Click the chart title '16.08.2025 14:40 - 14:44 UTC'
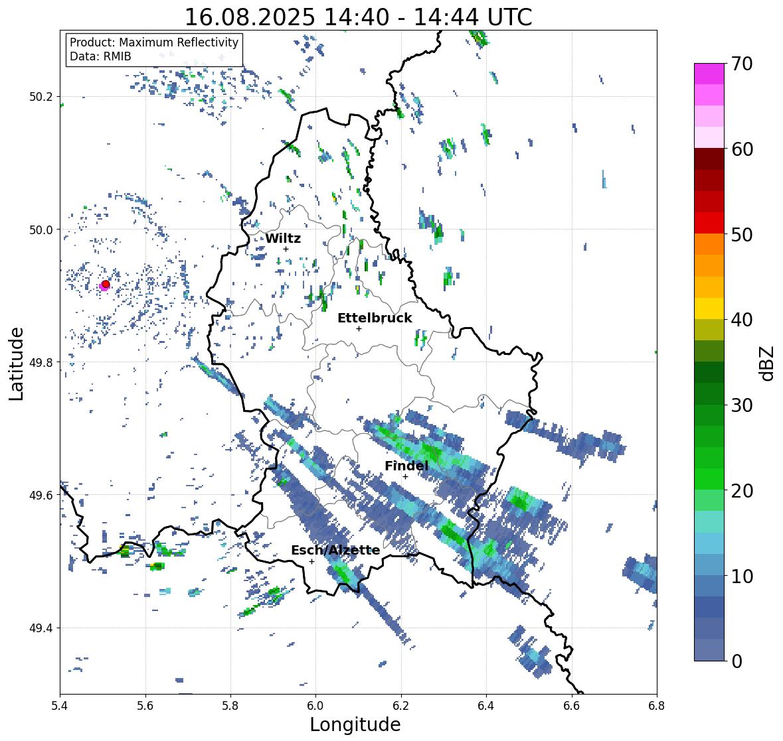Screen dimensions: 783x741 (358, 17)
